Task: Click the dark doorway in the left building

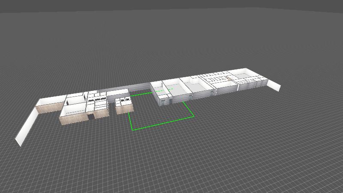Action: [91, 116]
